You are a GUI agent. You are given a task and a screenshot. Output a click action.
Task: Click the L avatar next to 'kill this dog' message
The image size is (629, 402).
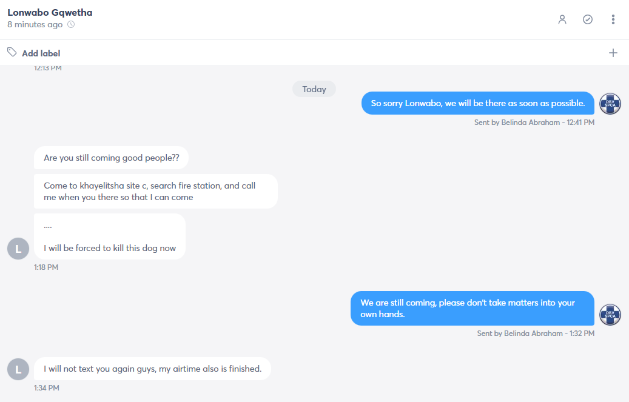[18, 249]
